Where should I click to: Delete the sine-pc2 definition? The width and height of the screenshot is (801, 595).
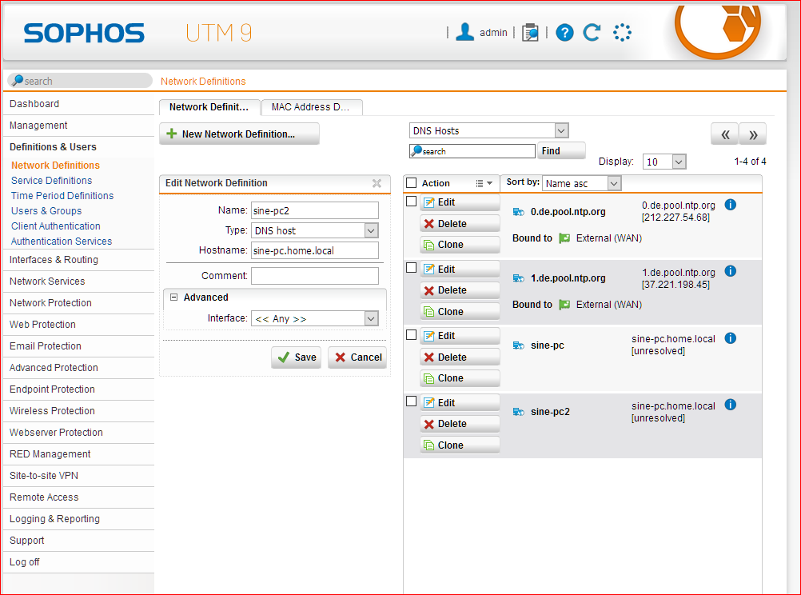[x=460, y=424]
